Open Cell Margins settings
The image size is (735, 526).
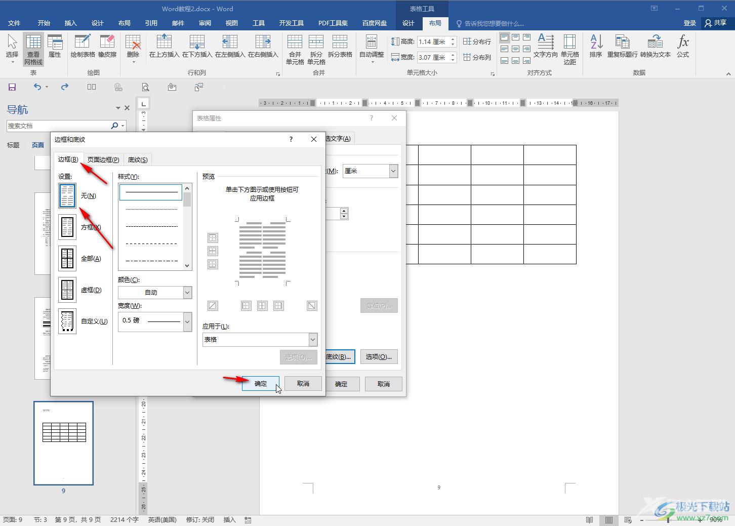(x=570, y=49)
